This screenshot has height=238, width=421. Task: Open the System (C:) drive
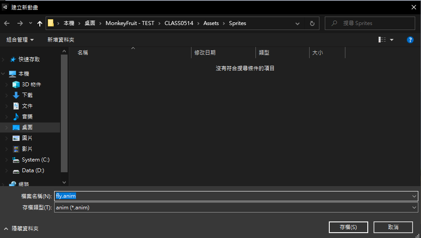[35, 160]
